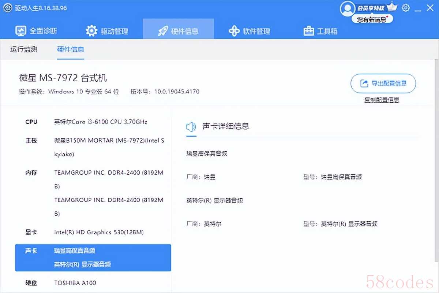Switch to the 全面诊断 tab

[x=36, y=31]
